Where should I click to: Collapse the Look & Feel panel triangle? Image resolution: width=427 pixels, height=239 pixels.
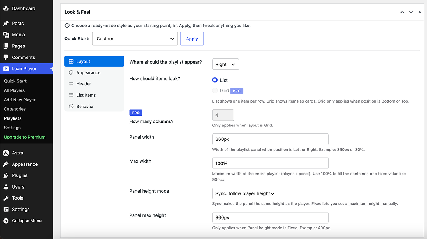point(420,12)
